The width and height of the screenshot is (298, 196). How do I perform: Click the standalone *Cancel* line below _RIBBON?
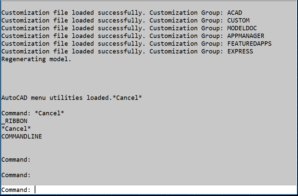point(16,129)
